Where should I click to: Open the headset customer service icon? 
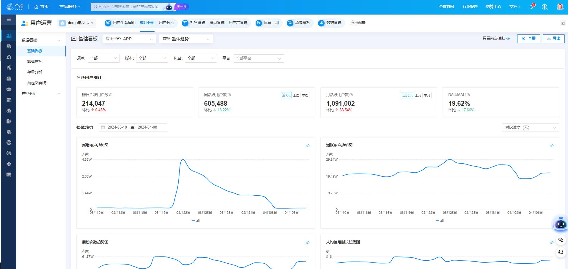(x=561, y=252)
